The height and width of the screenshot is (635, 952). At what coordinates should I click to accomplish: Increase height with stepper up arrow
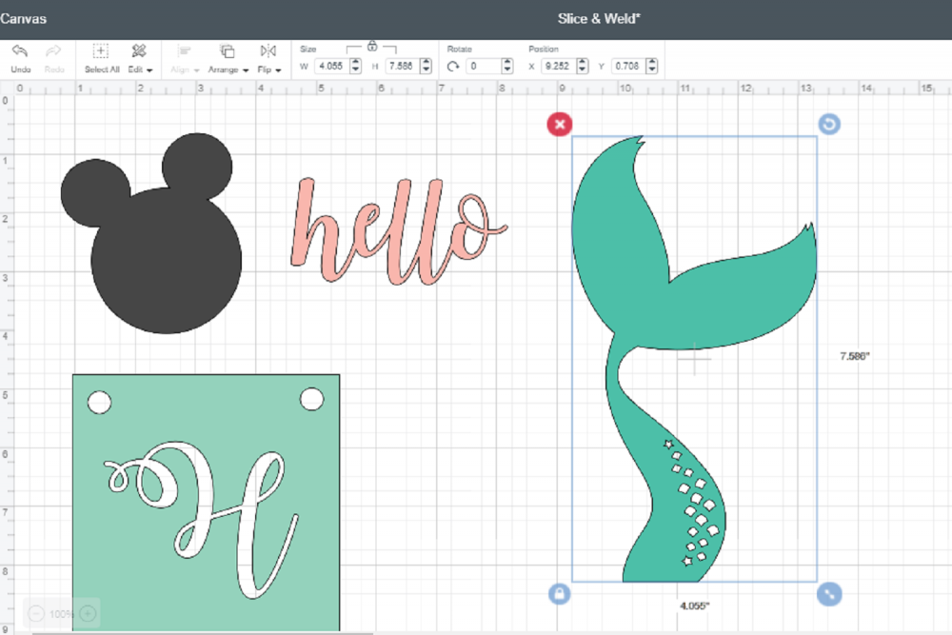click(426, 62)
